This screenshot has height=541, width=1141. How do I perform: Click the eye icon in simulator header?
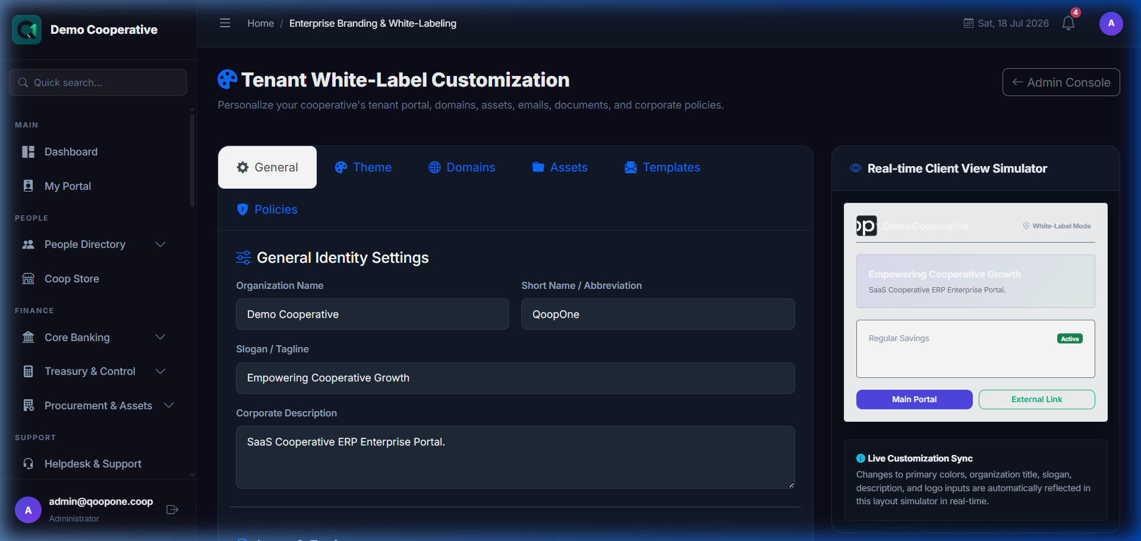(x=856, y=168)
